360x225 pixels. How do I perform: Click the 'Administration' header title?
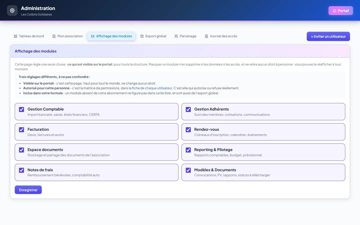38,8
